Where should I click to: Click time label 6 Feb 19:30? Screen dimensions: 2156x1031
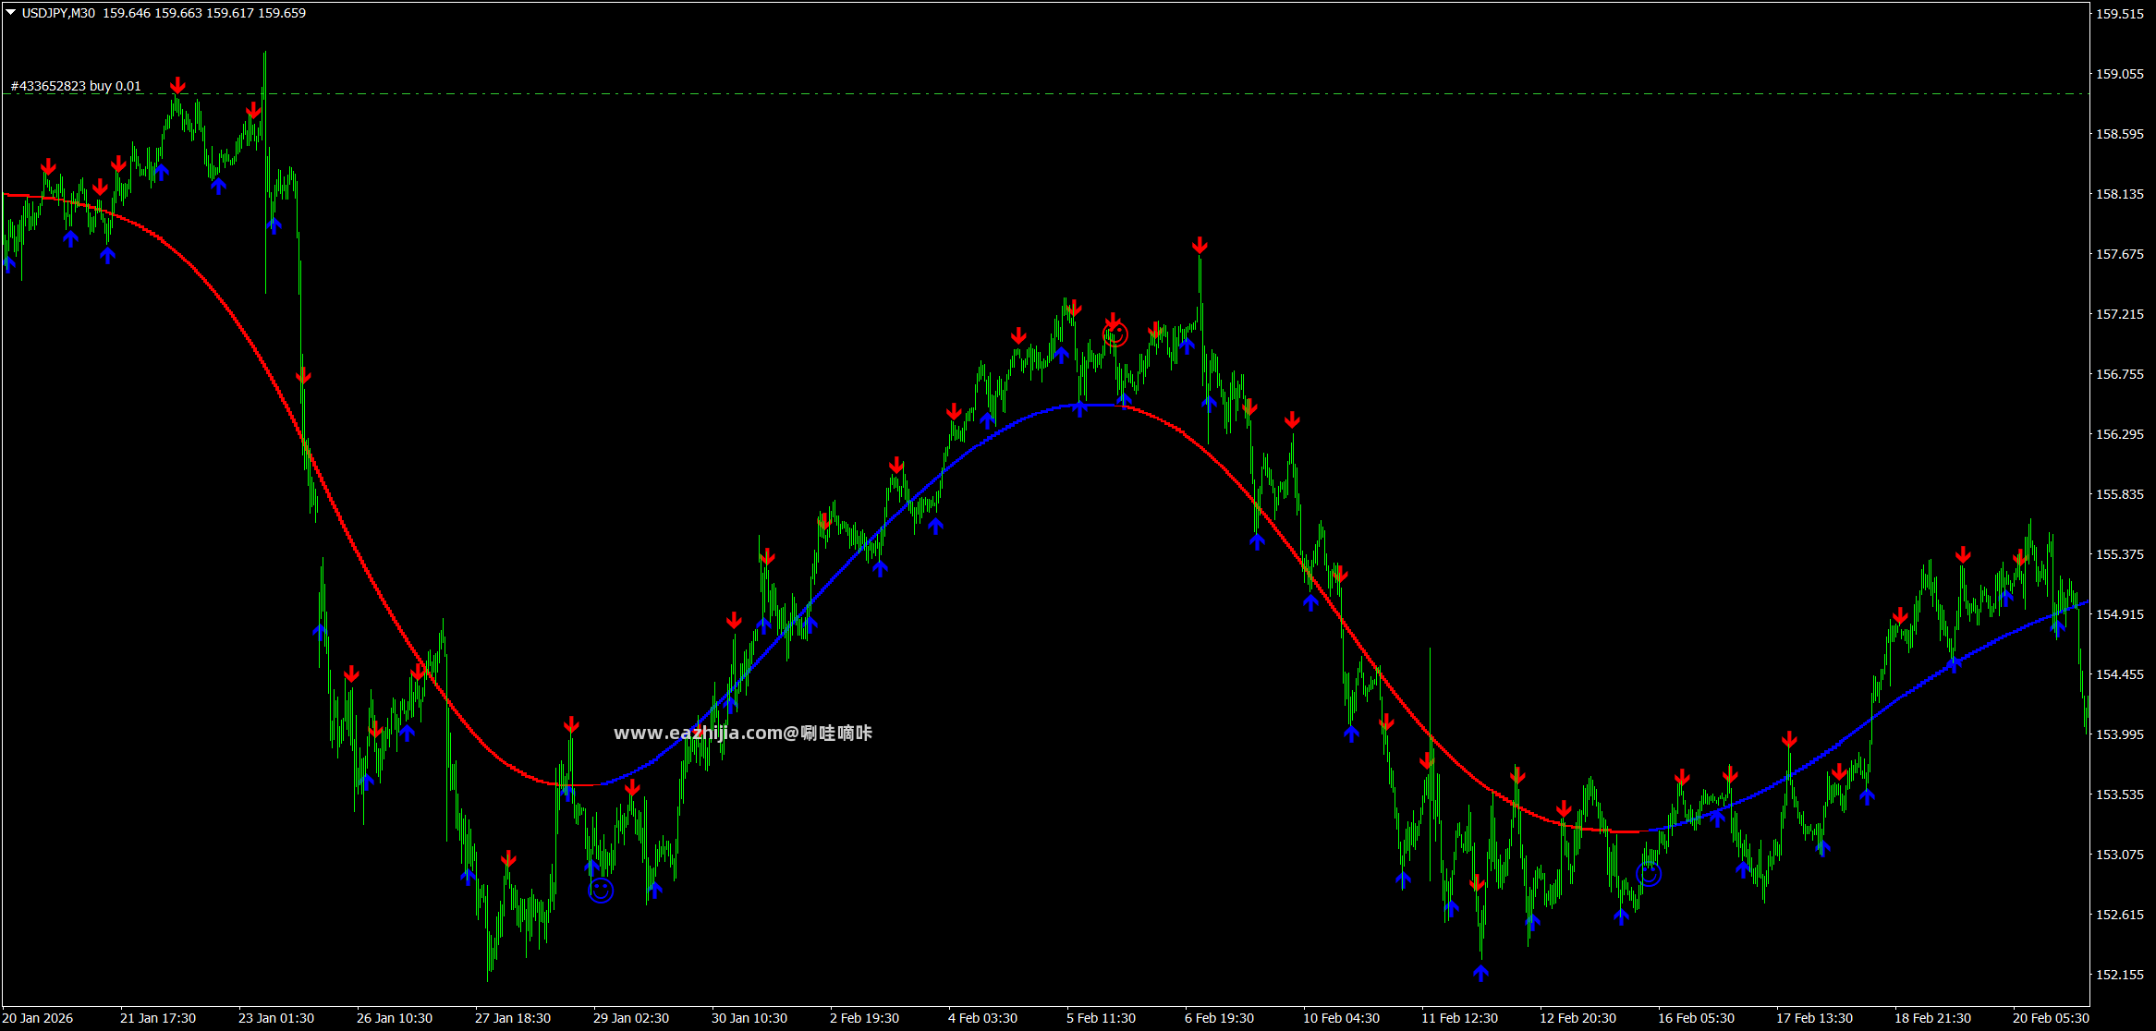[1220, 1018]
